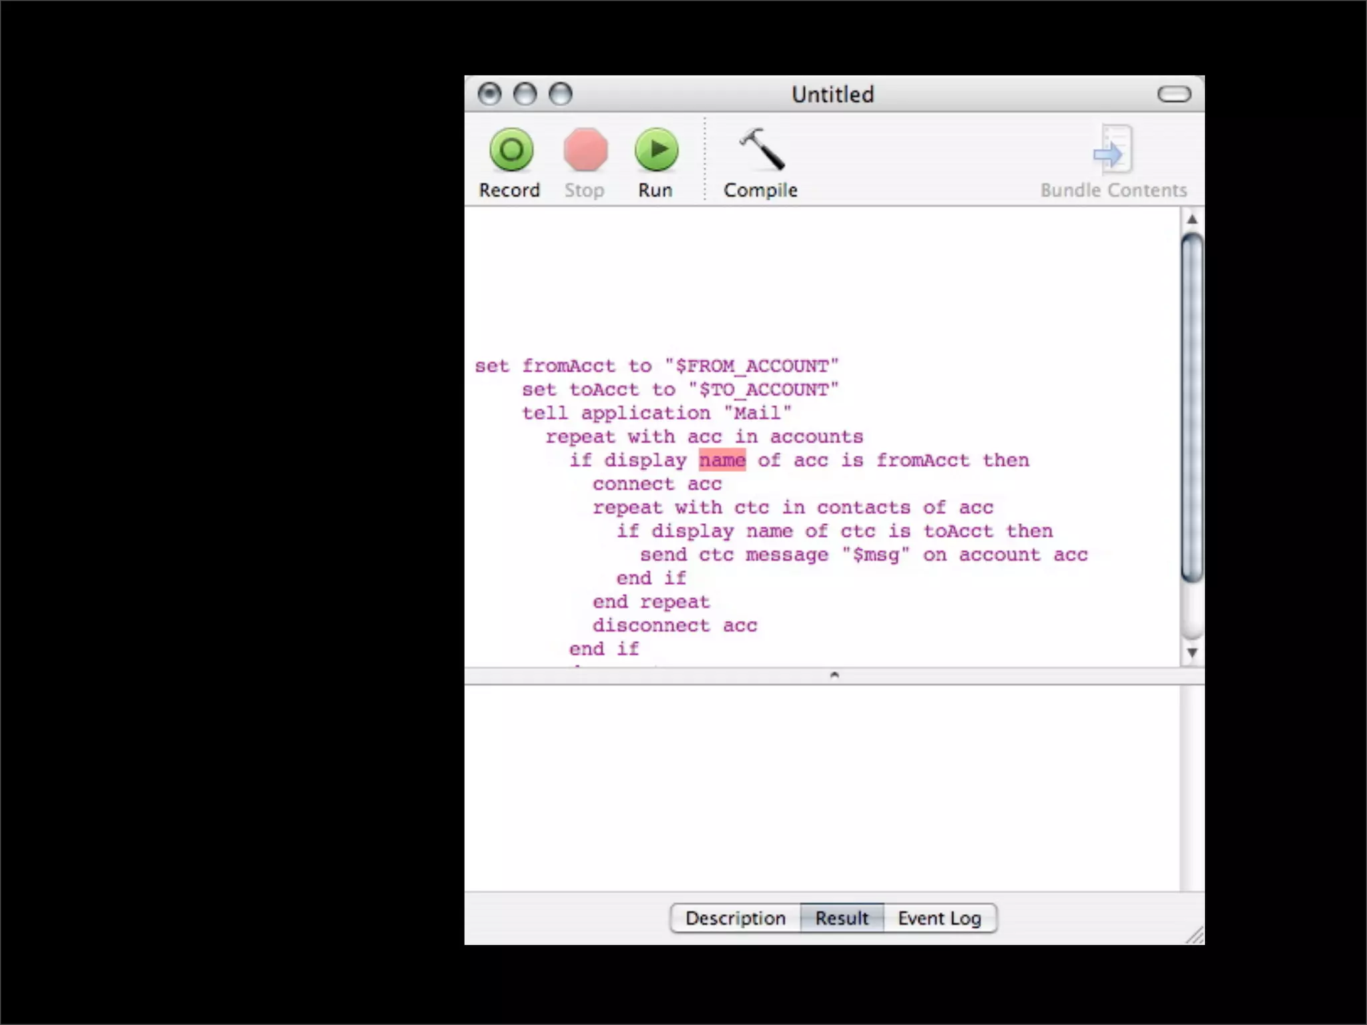Click the script scrollbar up arrow

tap(1192, 220)
